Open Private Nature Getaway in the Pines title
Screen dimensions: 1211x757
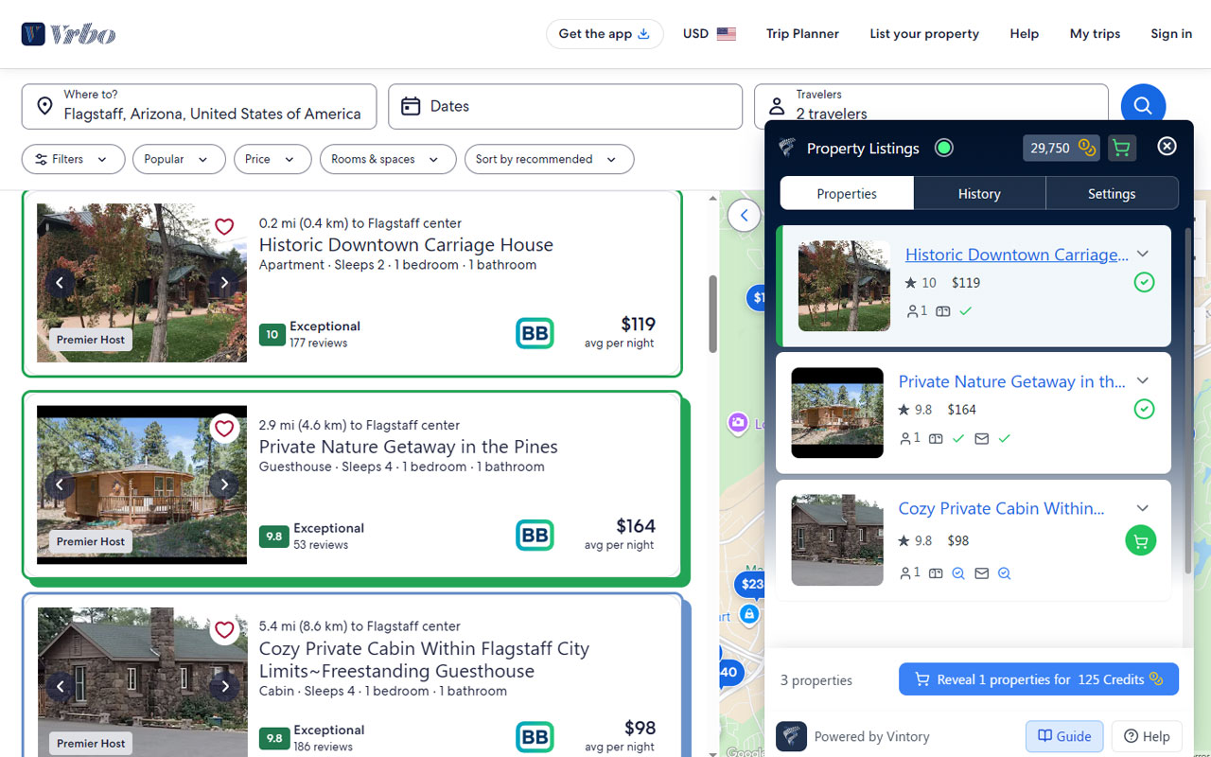point(409,447)
